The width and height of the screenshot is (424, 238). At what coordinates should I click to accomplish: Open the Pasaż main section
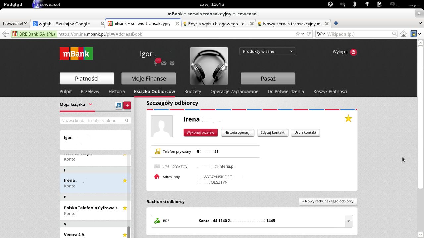268,78
